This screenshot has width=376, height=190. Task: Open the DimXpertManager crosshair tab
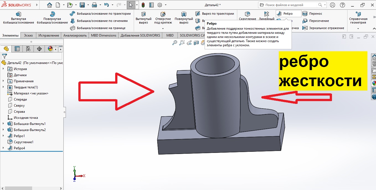pyautogui.click(x=39, y=49)
